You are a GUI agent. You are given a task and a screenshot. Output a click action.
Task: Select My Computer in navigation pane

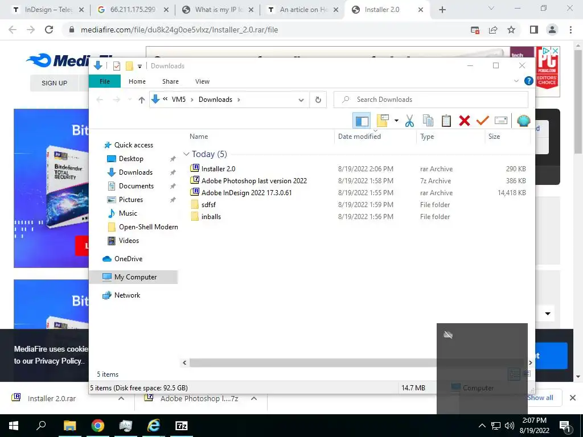[x=136, y=277]
